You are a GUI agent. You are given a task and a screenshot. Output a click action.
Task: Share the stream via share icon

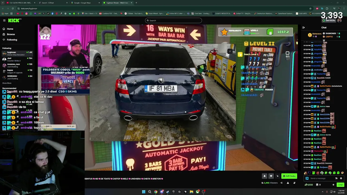tap(281, 183)
